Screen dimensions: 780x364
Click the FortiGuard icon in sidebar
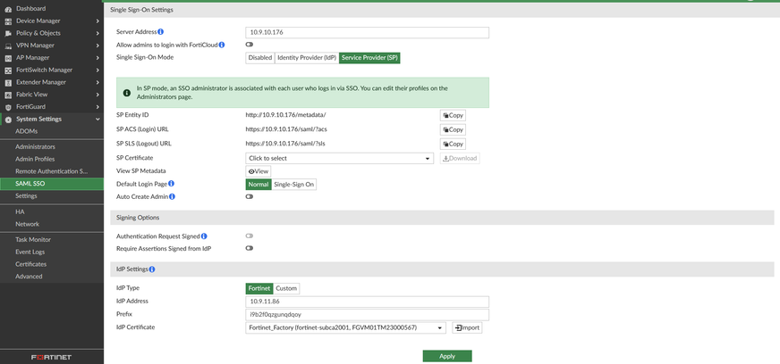pyautogui.click(x=8, y=107)
